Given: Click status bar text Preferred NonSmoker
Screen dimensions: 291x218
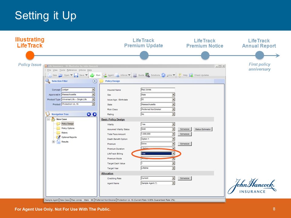Looking at the screenshot, I should point(105,200).
